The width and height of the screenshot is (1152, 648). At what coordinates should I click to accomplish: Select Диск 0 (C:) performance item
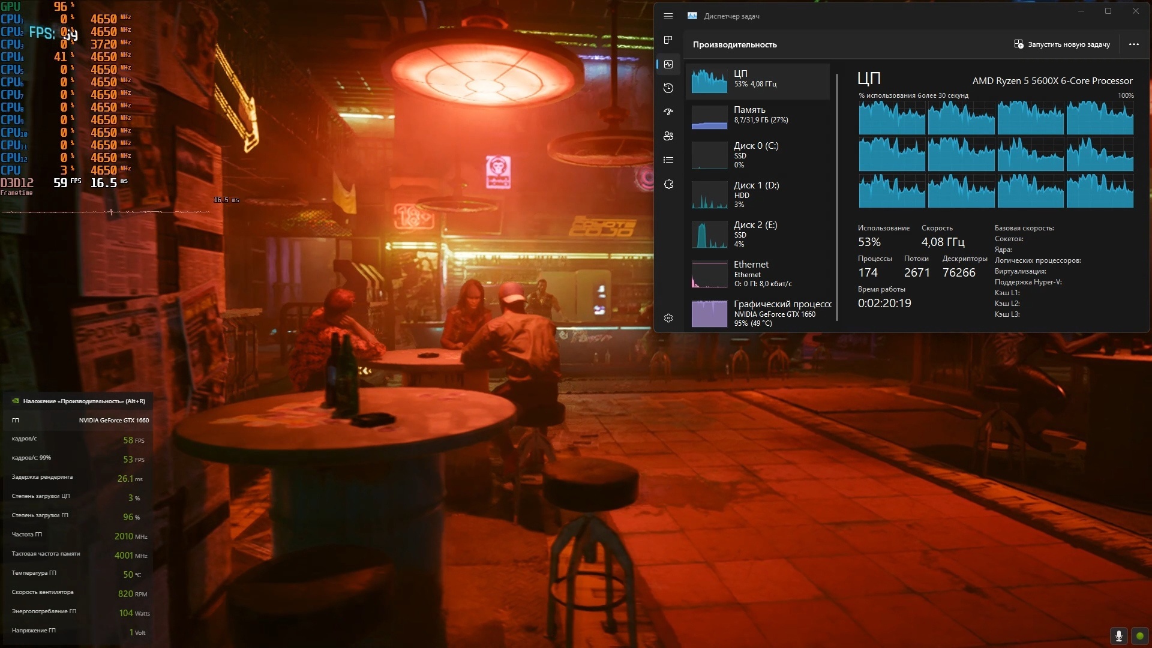tap(758, 155)
